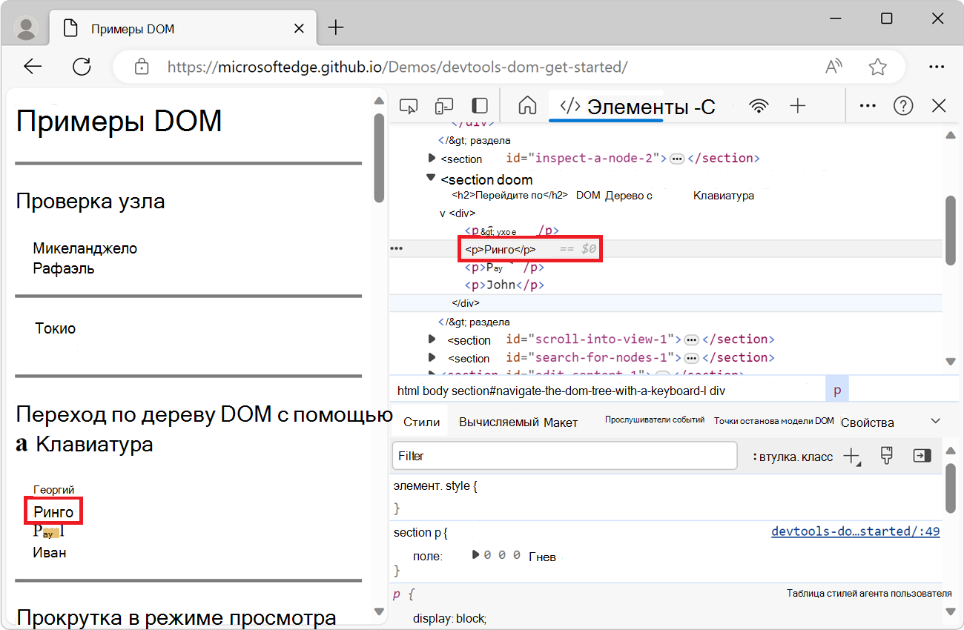Toggle the DevTools dock panel layout

(478, 105)
